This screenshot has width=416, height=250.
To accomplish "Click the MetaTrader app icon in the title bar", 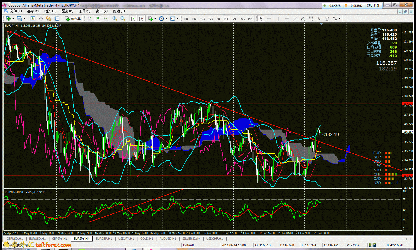I will (x=4, y=5).
